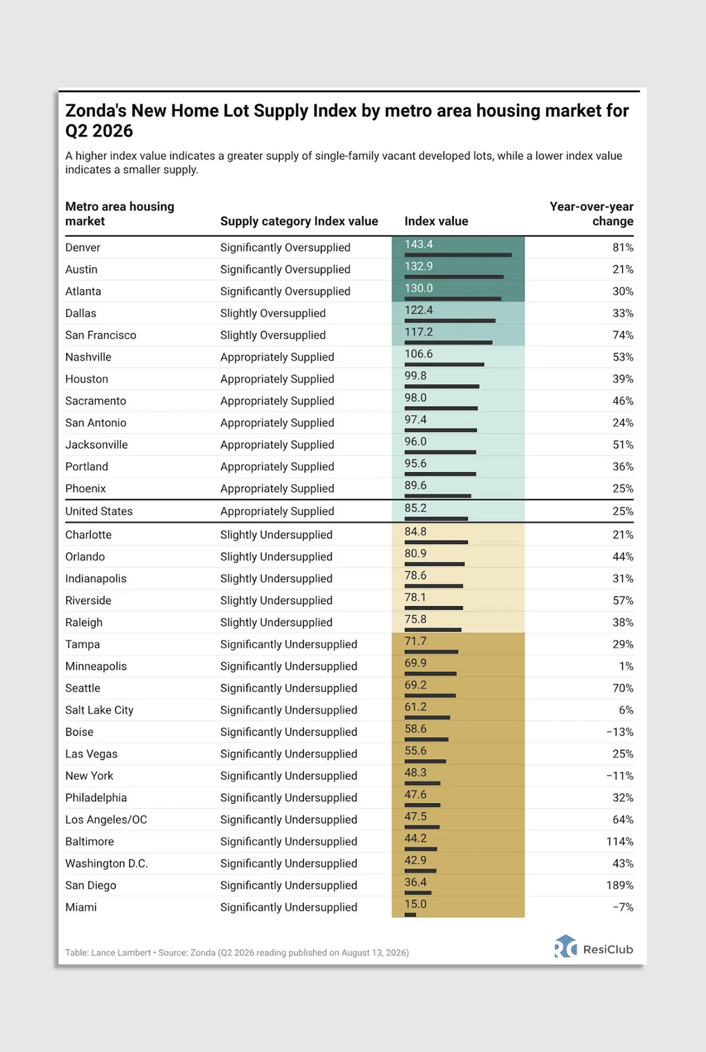Click the ResiClub logo icon
The image size is (706, 1052).
click(x=565, y=947)
